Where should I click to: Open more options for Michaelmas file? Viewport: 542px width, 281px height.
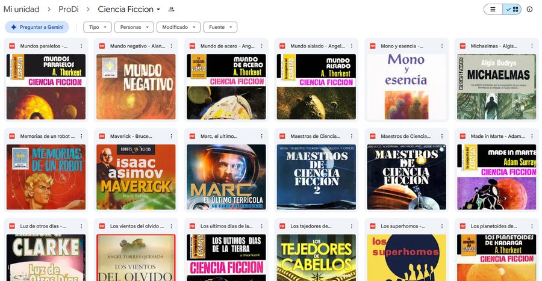[x=532, y=46]
